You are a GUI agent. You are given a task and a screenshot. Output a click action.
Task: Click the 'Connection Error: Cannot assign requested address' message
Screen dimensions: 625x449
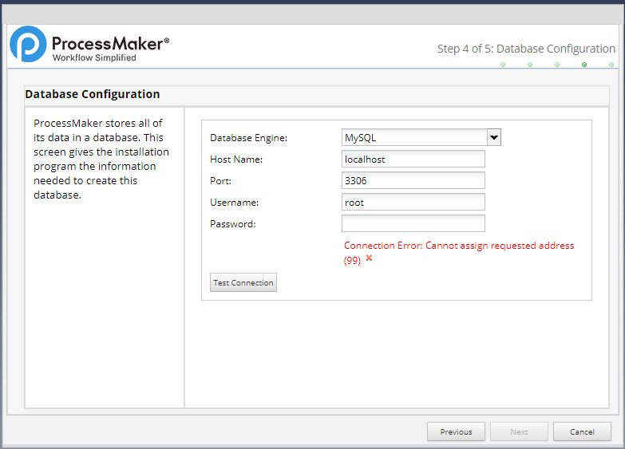pyautogui.click(x=459, y=252)
